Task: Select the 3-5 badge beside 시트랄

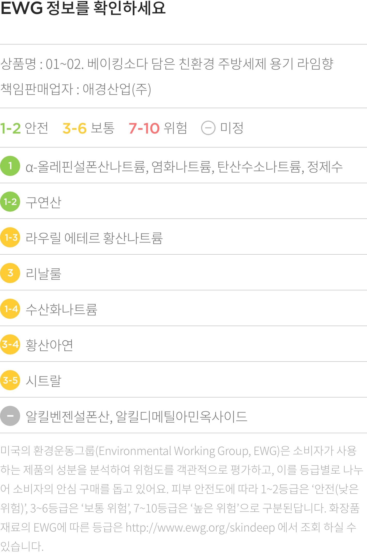Action: point(10,380)
